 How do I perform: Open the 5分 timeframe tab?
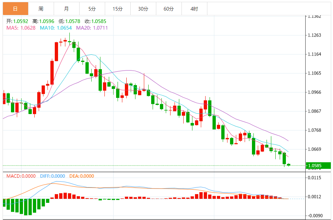(x=92, y=9)
